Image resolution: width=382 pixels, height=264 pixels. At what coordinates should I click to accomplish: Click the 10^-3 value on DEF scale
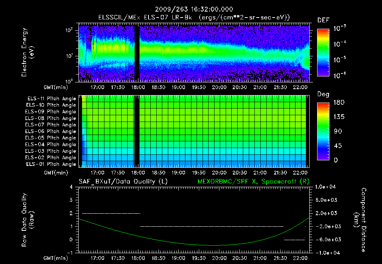click(339, 28)
